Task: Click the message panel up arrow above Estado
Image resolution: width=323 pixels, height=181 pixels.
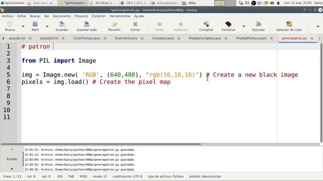Action: point(12,149)
